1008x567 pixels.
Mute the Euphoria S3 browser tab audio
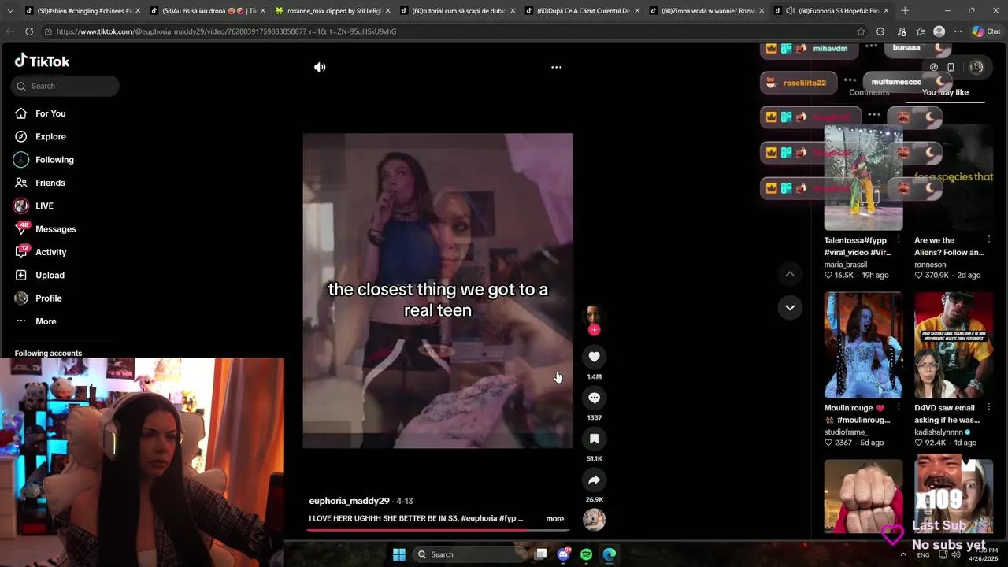790,11
